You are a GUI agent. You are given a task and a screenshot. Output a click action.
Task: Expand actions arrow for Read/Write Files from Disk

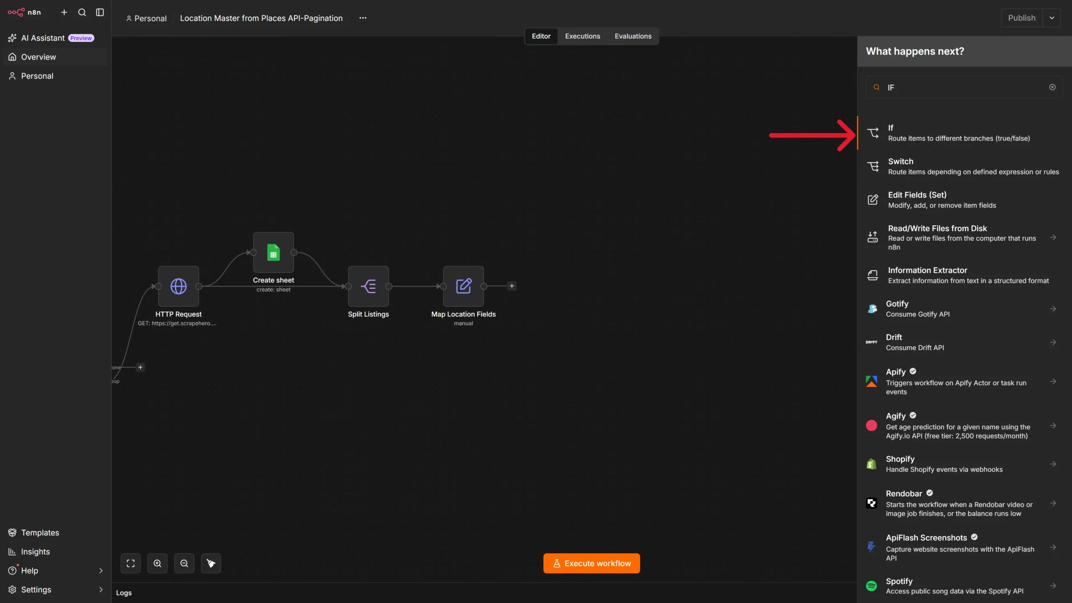(x=1053, y=237)
